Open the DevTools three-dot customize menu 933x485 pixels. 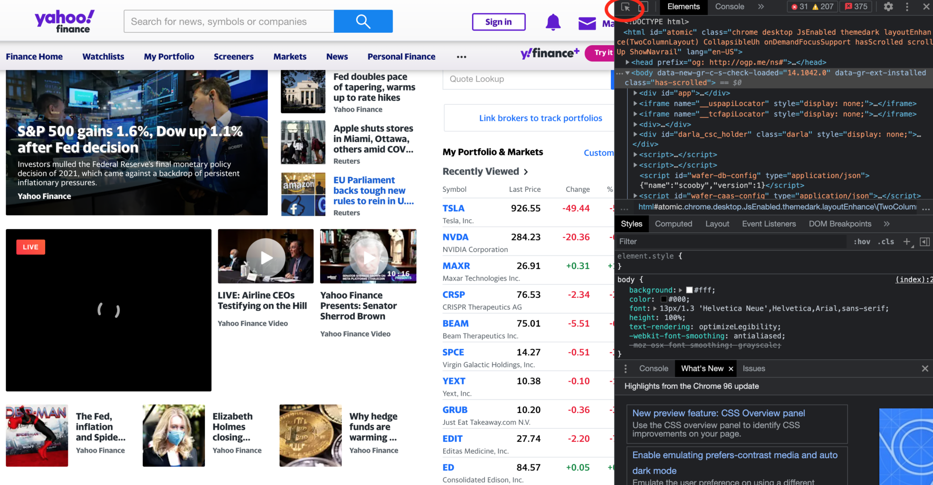coord(907,7)
